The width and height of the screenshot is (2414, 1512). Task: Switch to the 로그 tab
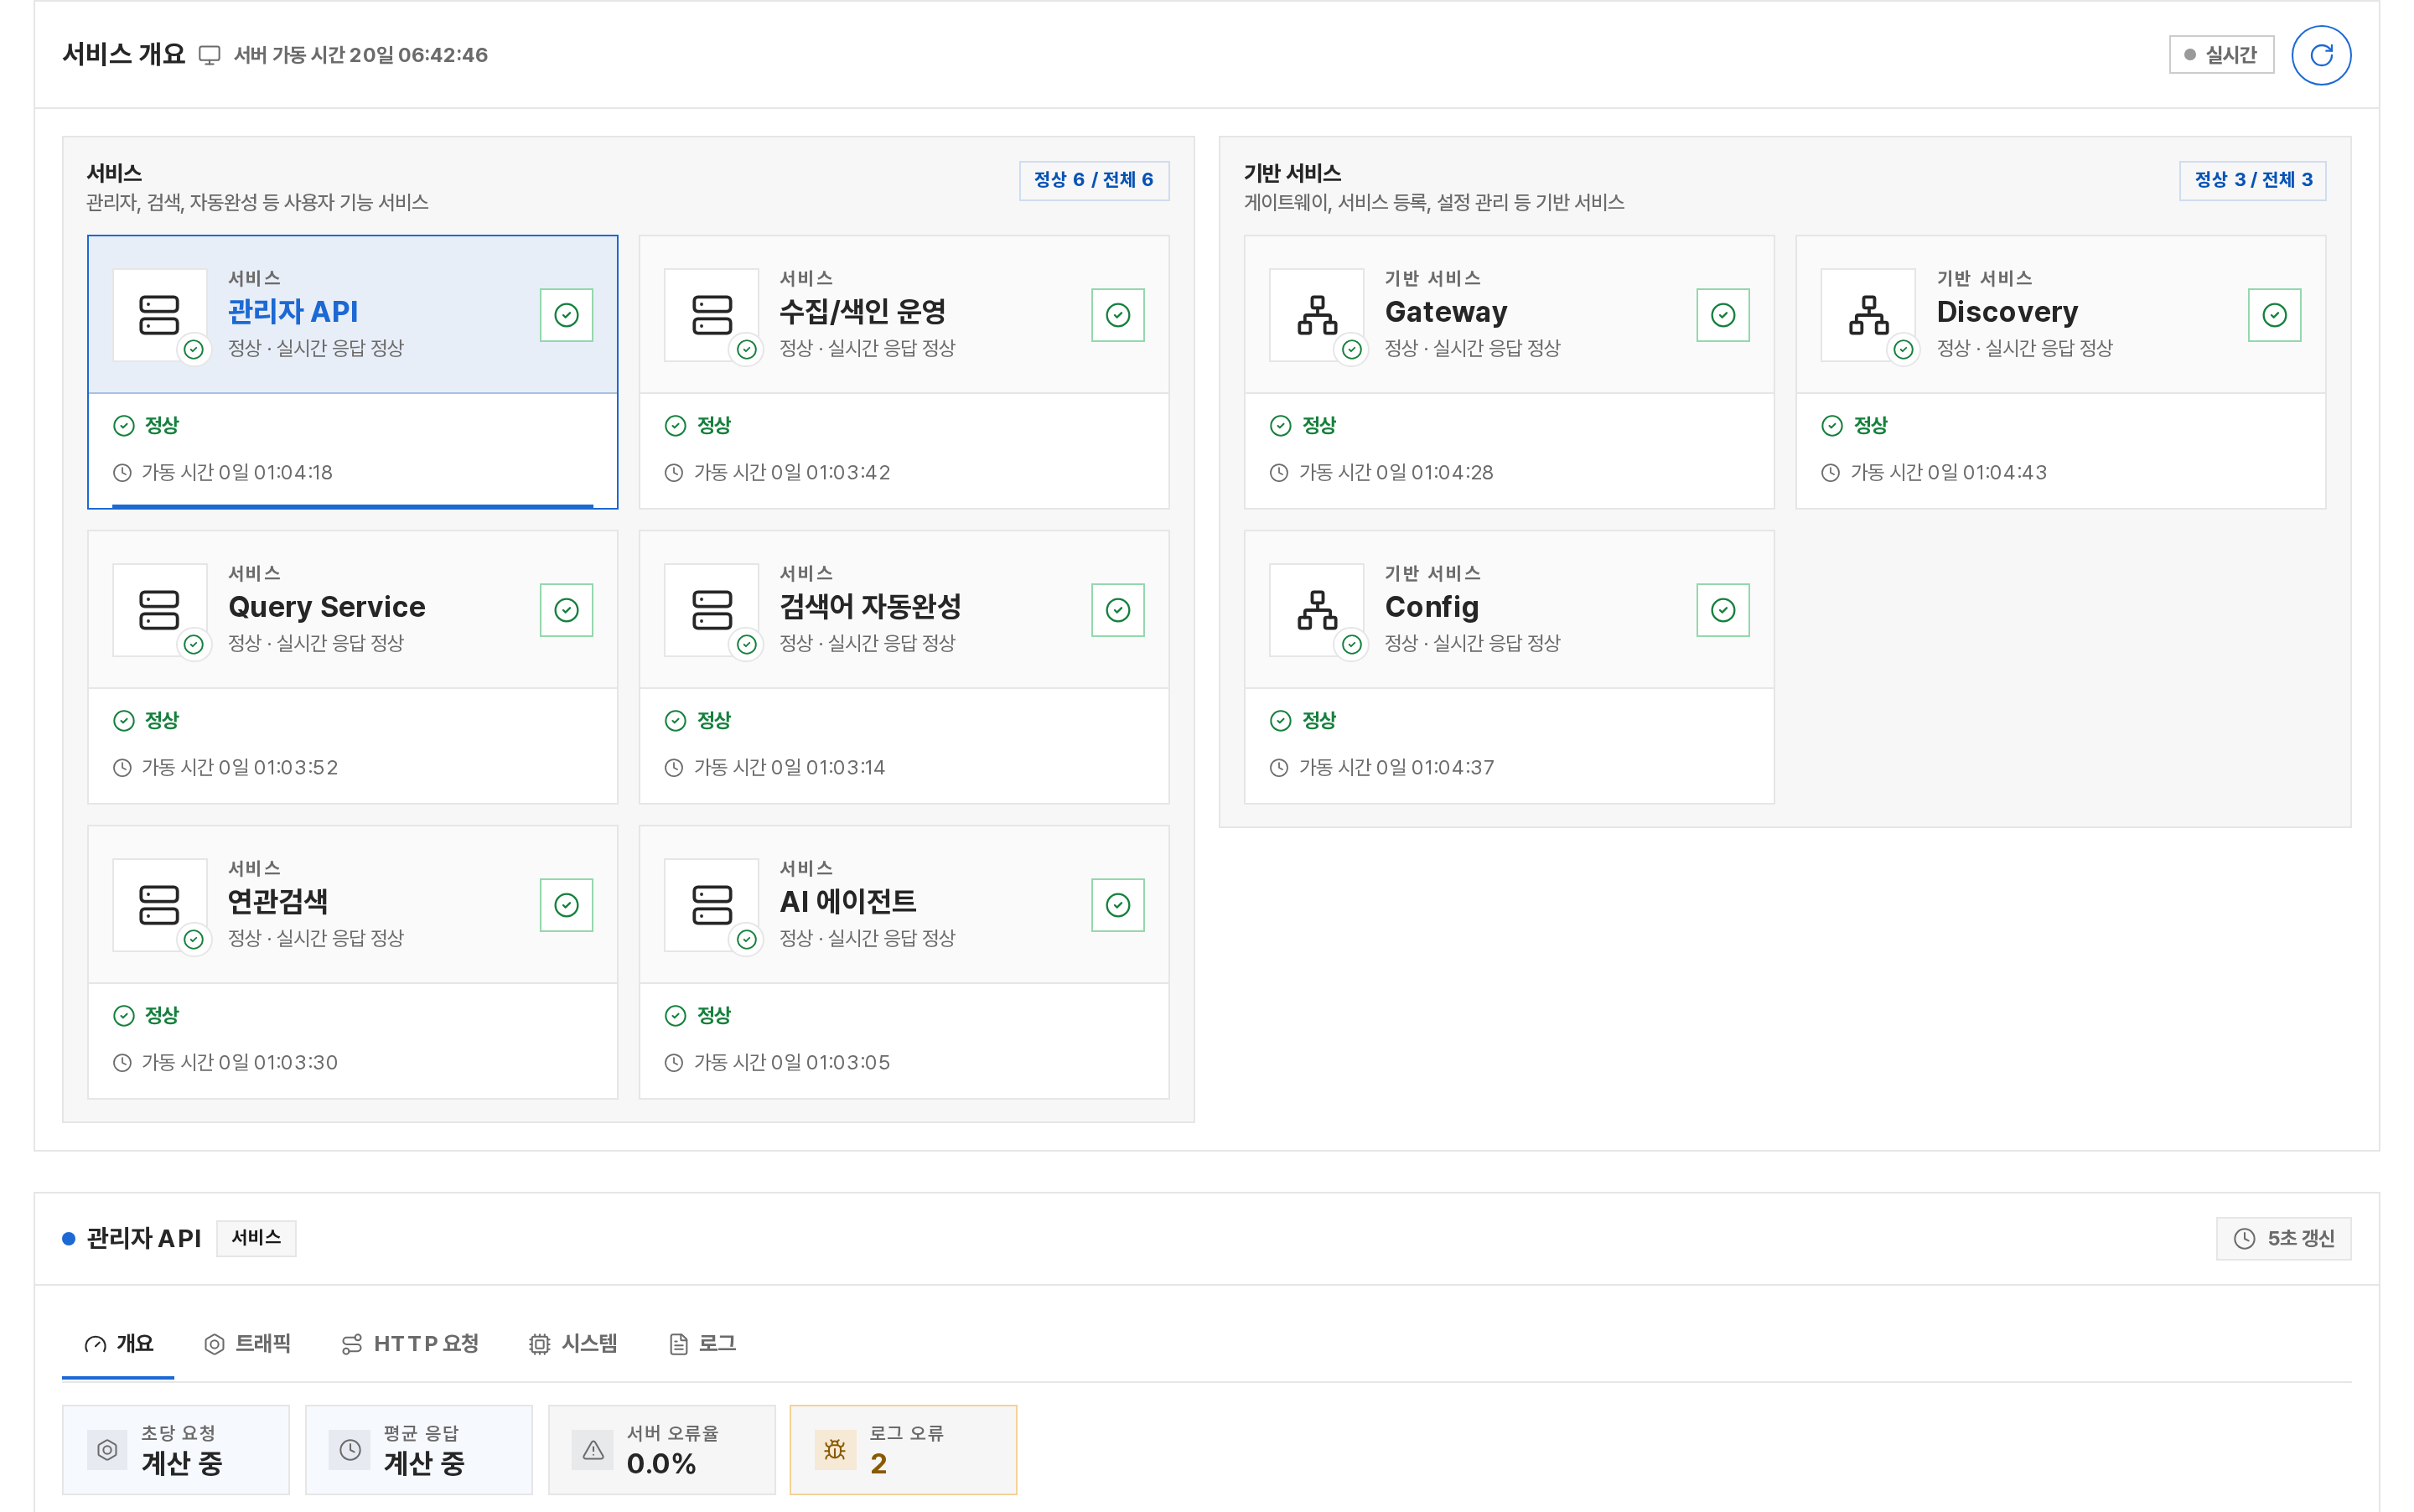coord(702,1344)
